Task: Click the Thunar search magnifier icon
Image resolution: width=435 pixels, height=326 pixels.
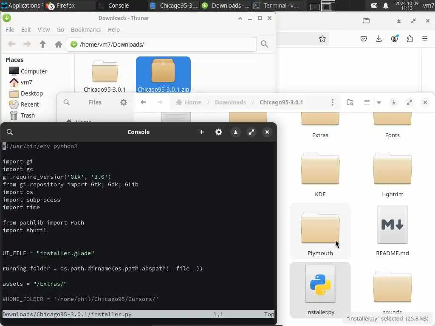Action: [264, 44]
